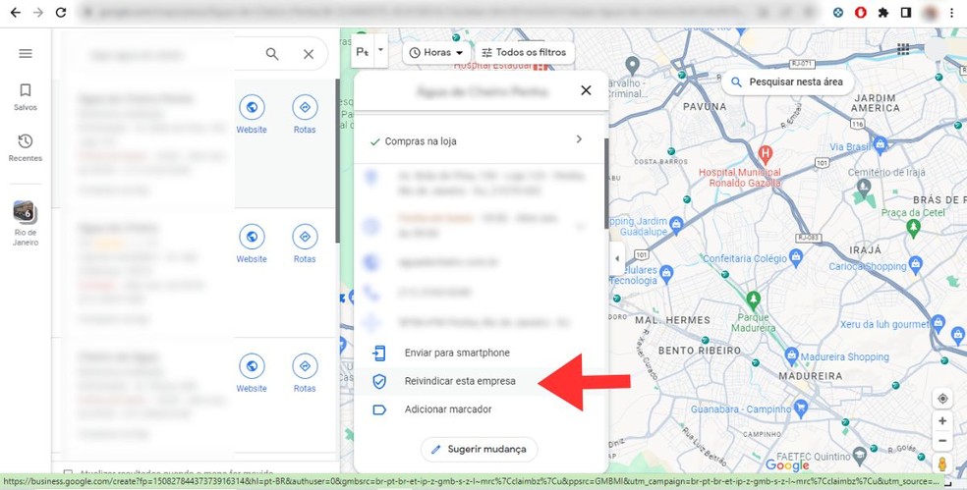Click the Via Brasil map marker
This screenshot has height=490, width=967.
(x=881, y=145)
